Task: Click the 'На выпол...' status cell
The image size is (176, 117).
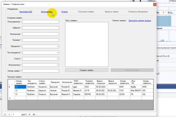Action: point(43,87)
